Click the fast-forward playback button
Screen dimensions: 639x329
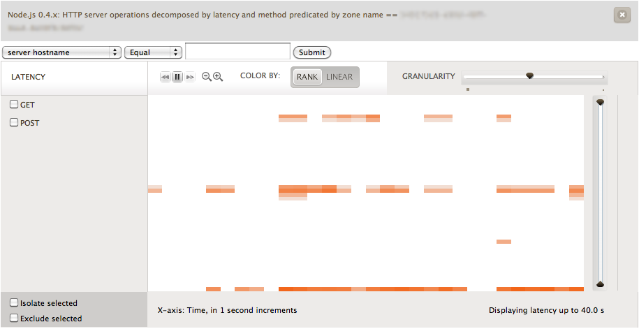[x=190, y=77]
